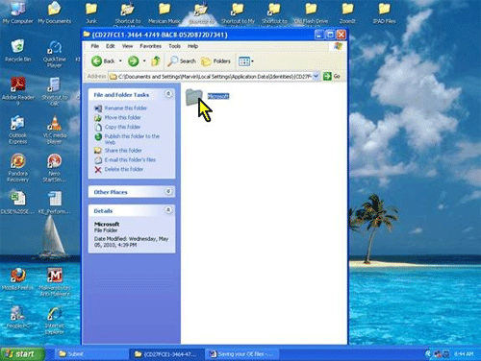Select the Microsoft folder icon
The image size is (481, 361).
pos(194,97)
